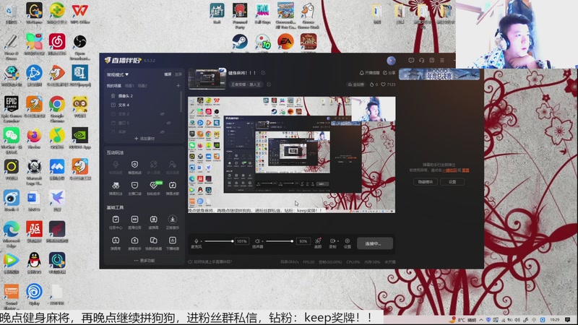Switch to 竖屏 portrait mode
This screenshot has height=325, width=578.
point(178,74)
